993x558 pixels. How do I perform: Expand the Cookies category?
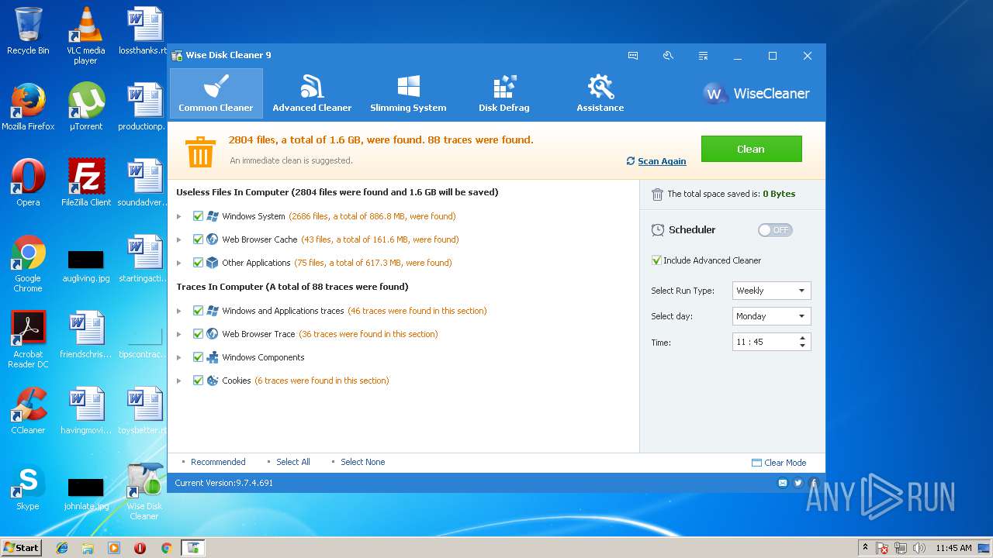pyautogui.click(x=179, y=381)
